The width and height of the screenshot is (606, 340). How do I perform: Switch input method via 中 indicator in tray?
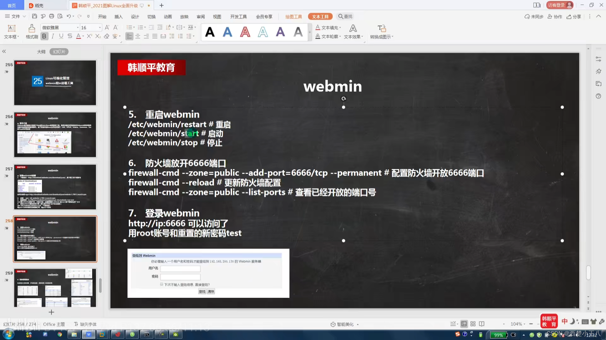pyautogui.click(x=565, y=321)
